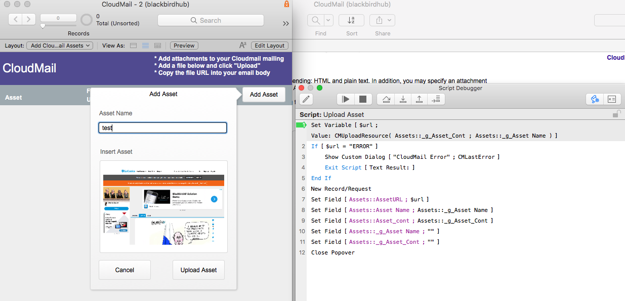625x301 pixels.
Task: Click the Edit Script pencil icon
Action: (306, 99)
